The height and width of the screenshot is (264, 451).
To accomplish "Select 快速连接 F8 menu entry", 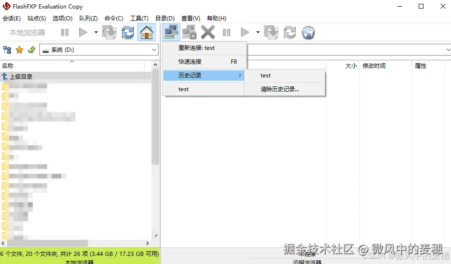I will pyautogui.click(x=204, y=62).
